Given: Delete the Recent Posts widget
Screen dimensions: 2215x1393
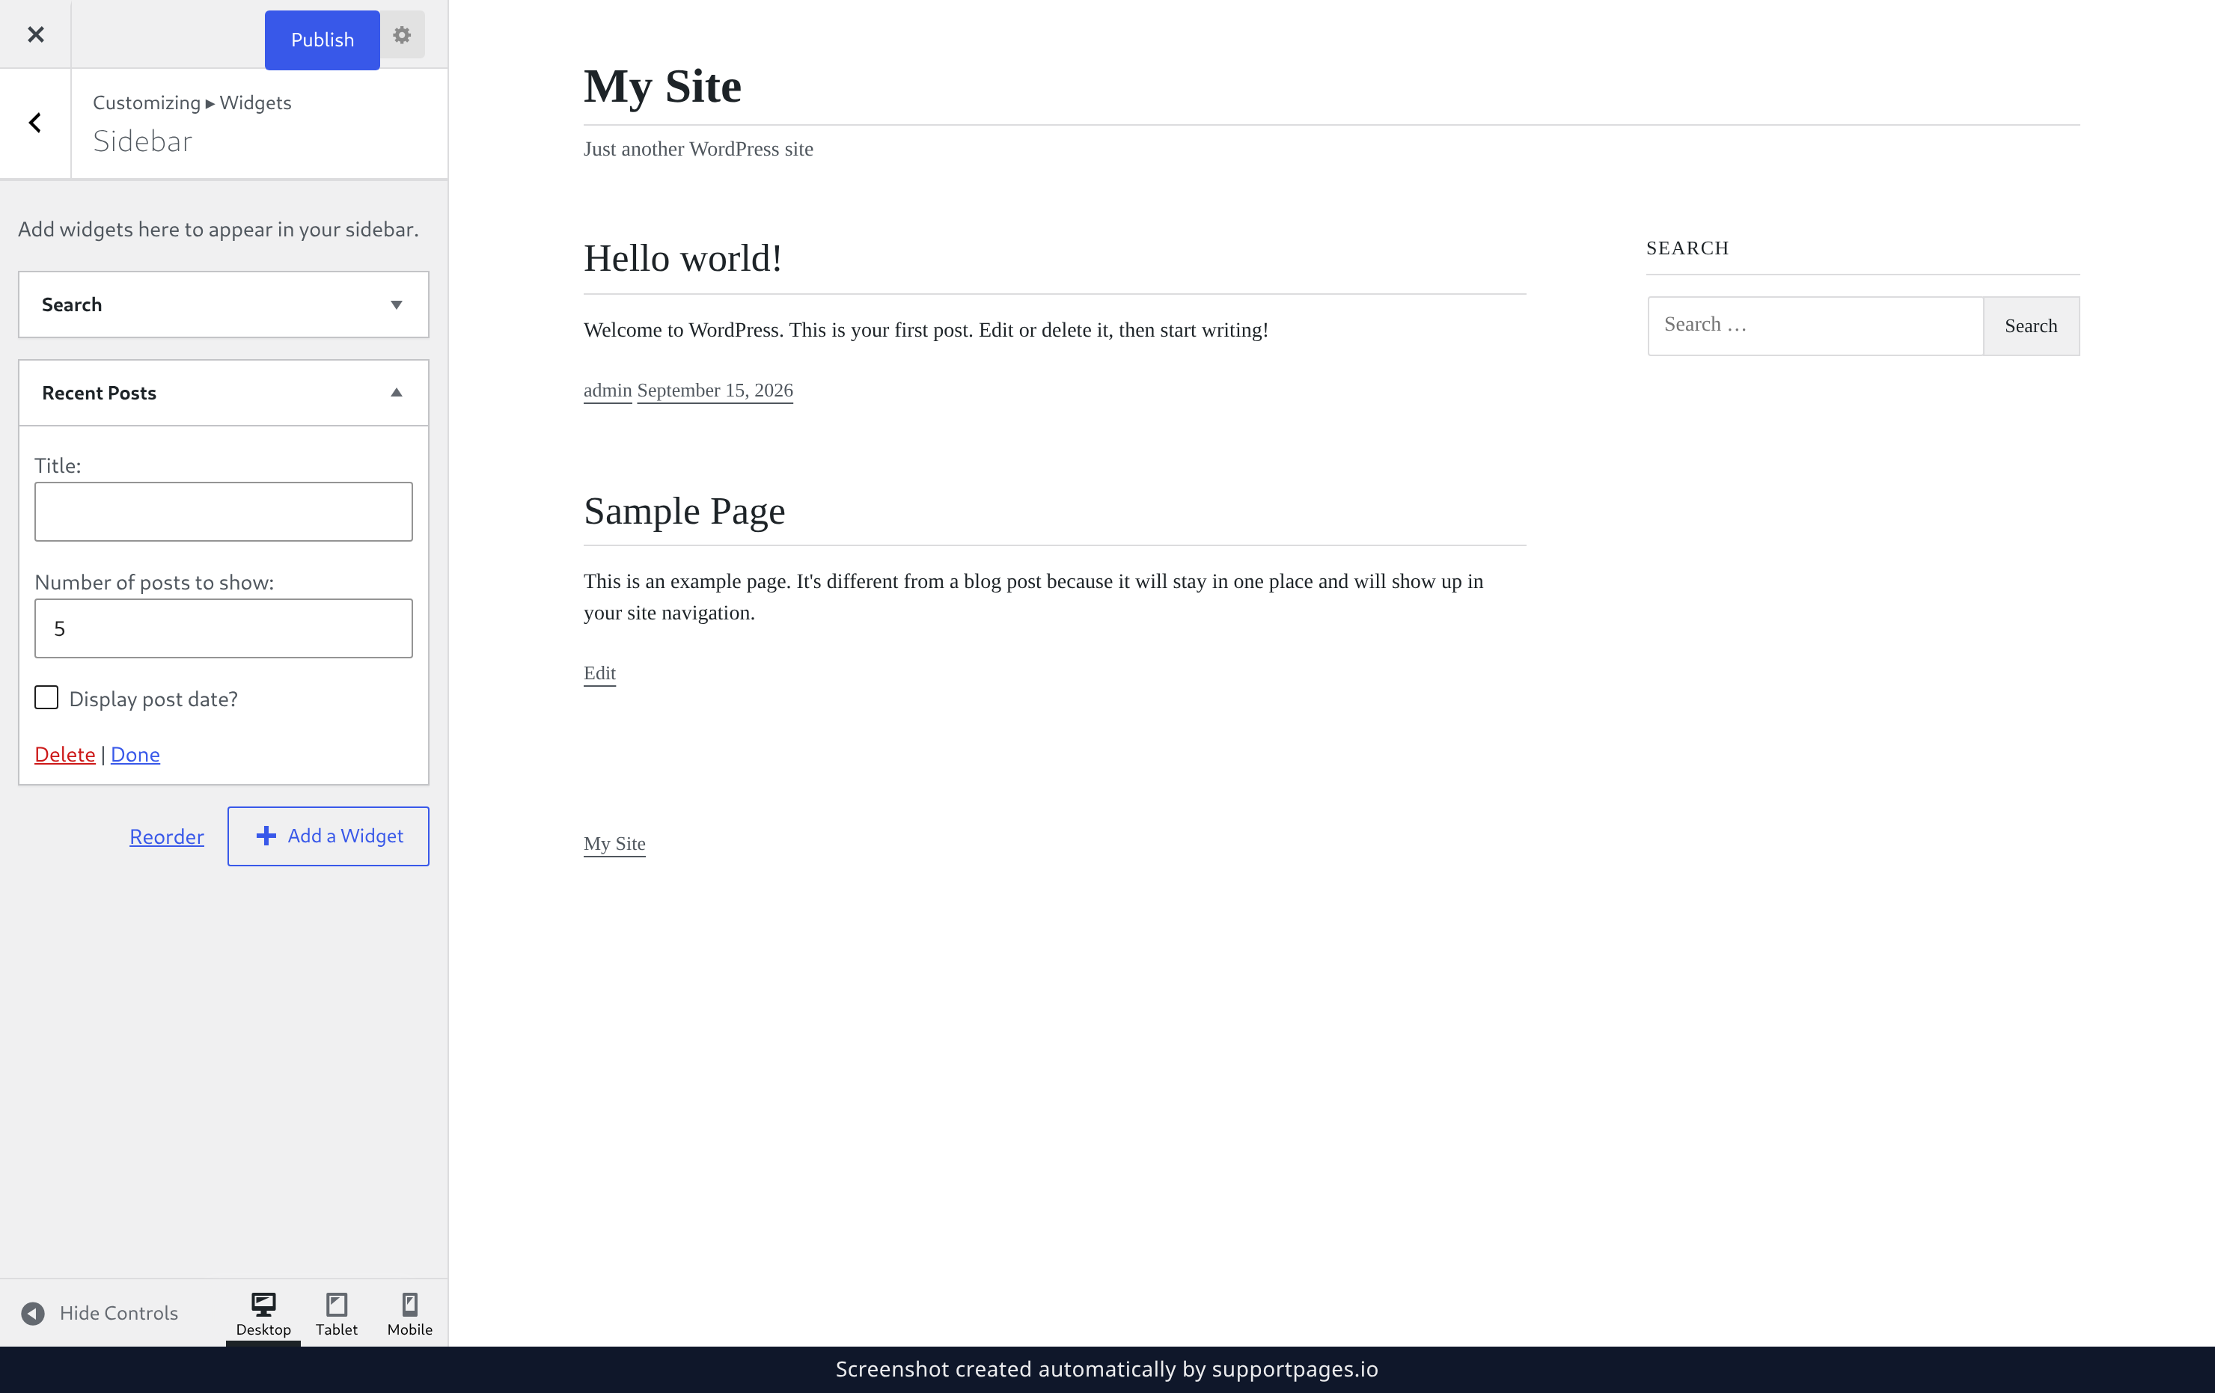Looking at the screenshot, I should 65,754.
